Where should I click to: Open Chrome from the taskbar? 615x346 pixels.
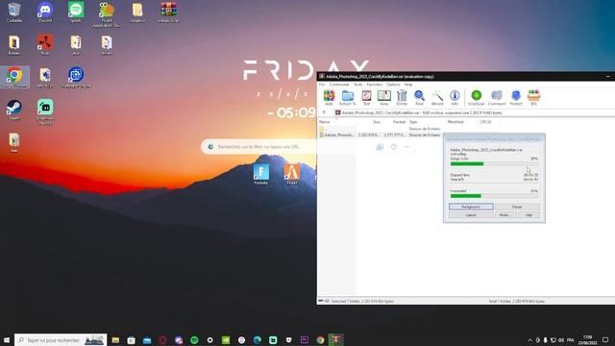(x=320, y=340)
